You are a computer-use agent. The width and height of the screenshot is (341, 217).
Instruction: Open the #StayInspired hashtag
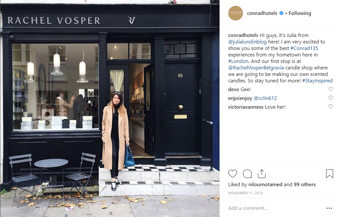pos(317,81)
